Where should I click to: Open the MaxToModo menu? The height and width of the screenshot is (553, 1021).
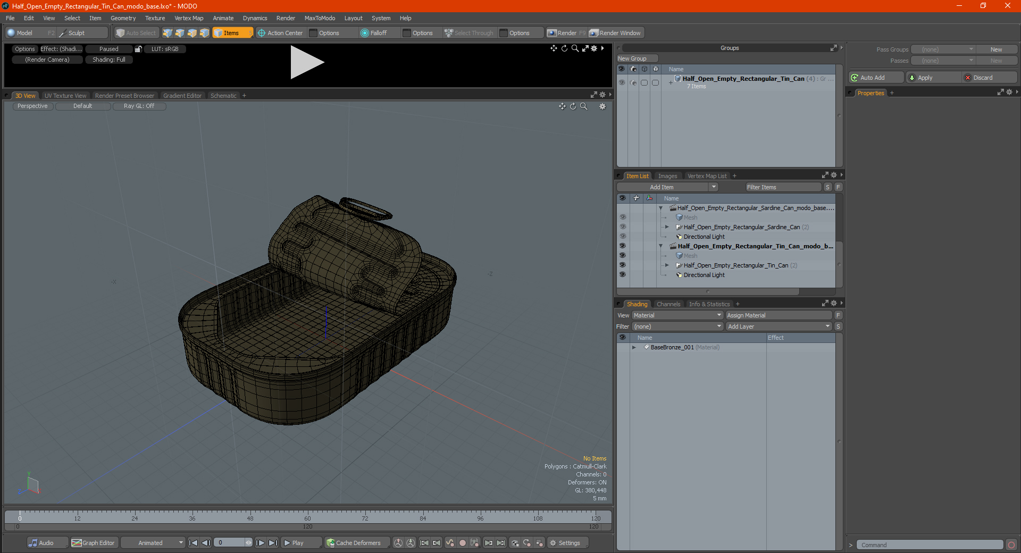320,18
